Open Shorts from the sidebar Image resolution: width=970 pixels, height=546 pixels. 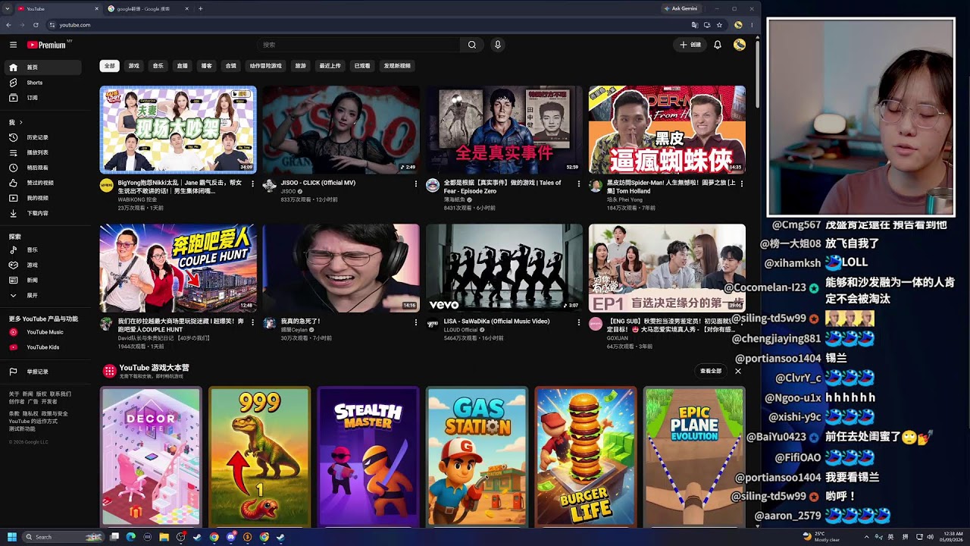44,83
